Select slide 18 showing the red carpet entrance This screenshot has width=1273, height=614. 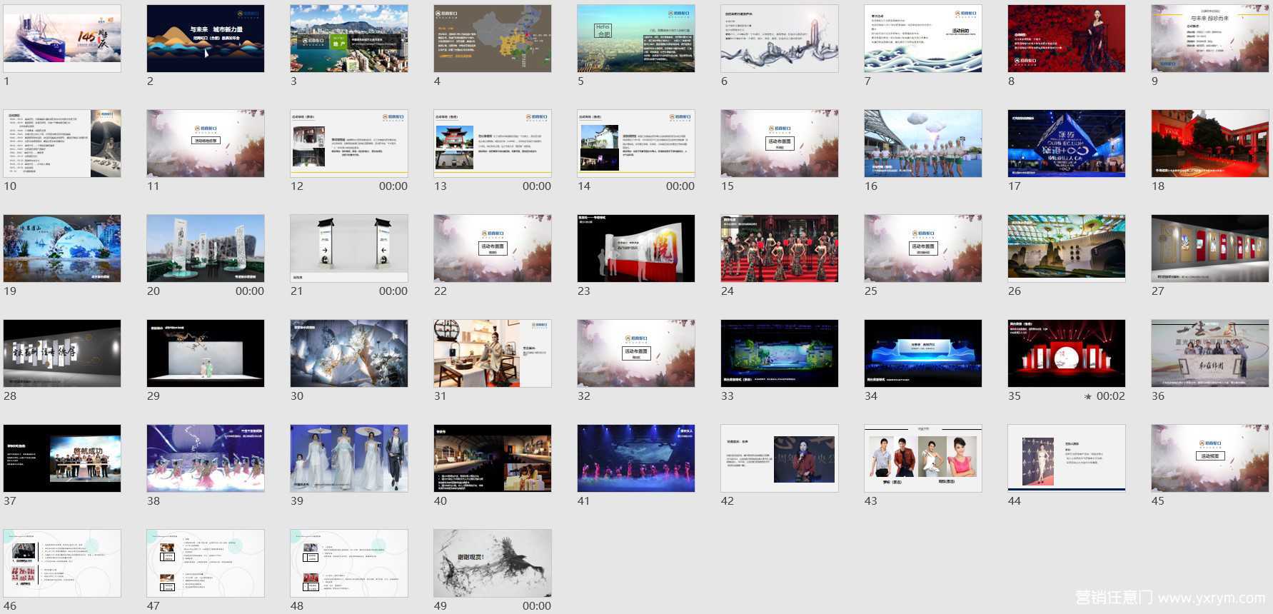click(x=1210, y=144)
